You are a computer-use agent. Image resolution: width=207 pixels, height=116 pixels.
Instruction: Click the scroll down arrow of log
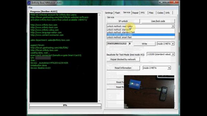pyautogui.click(x=99, y=101)
